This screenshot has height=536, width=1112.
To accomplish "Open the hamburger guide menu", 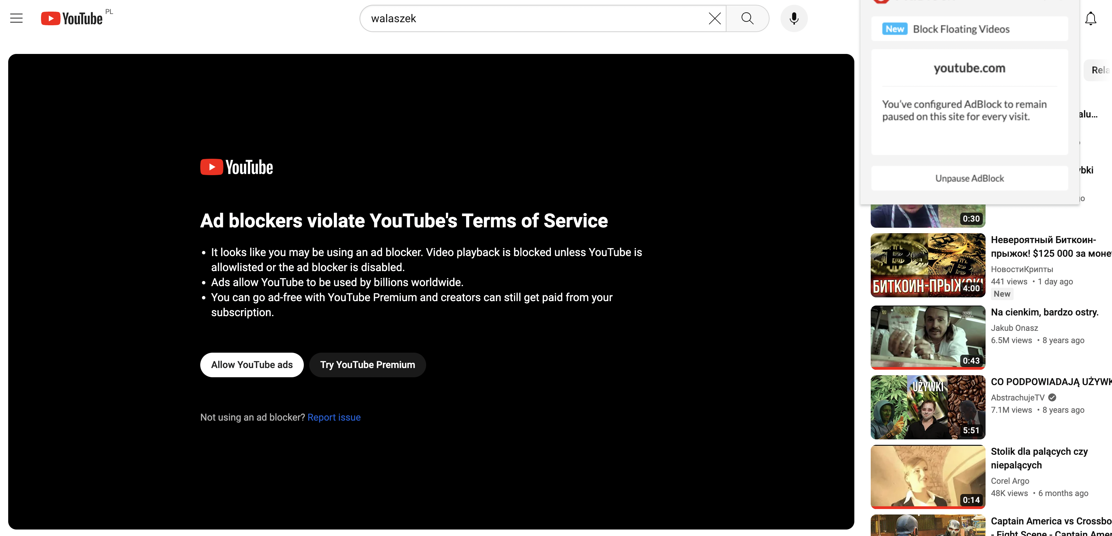I will (x=16, y=18).
